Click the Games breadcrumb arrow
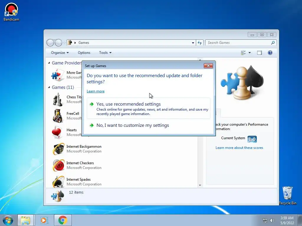 (75, 43)
